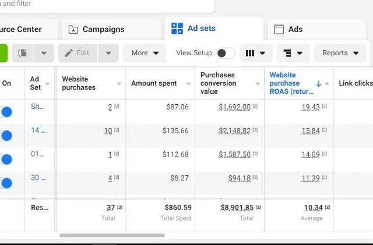373x245 pixels.
Task: Open the breakdown rows icon menu
Action: 293,53
